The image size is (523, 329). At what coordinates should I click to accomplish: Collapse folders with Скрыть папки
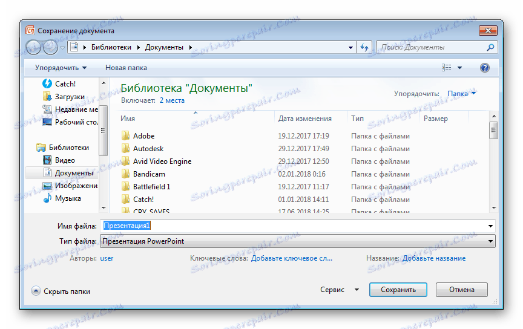61,291
